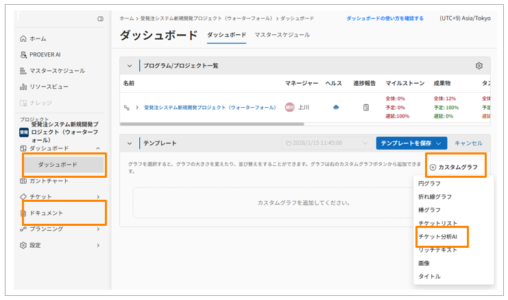Open PROEVER AI from the sidebar
Screen dimensions: 508x300
(23, 54)
